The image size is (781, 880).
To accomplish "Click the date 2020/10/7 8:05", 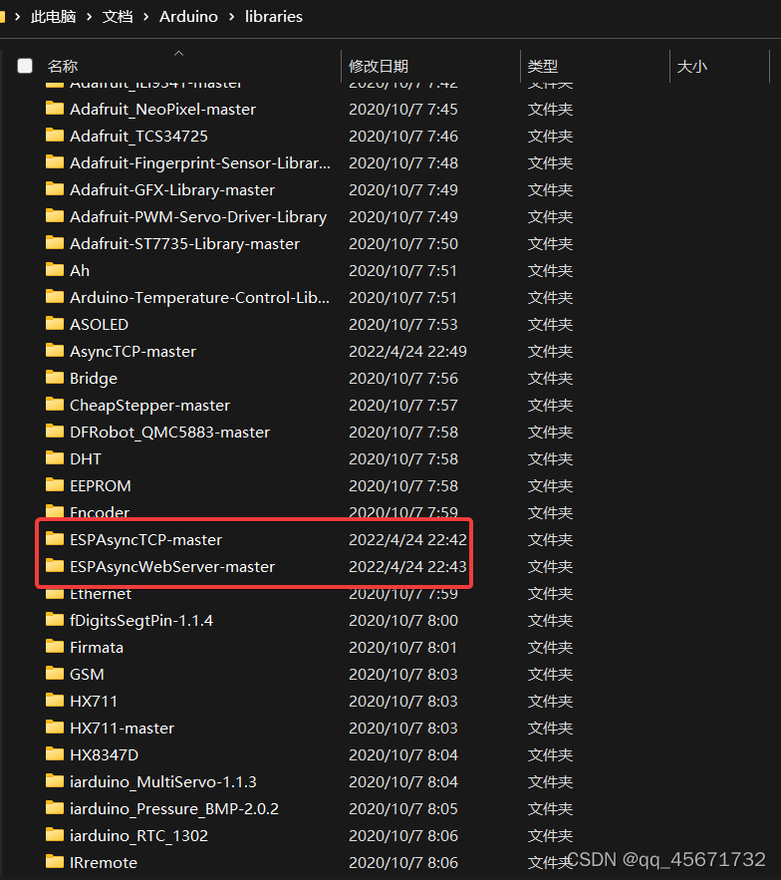I will point(403,808).
